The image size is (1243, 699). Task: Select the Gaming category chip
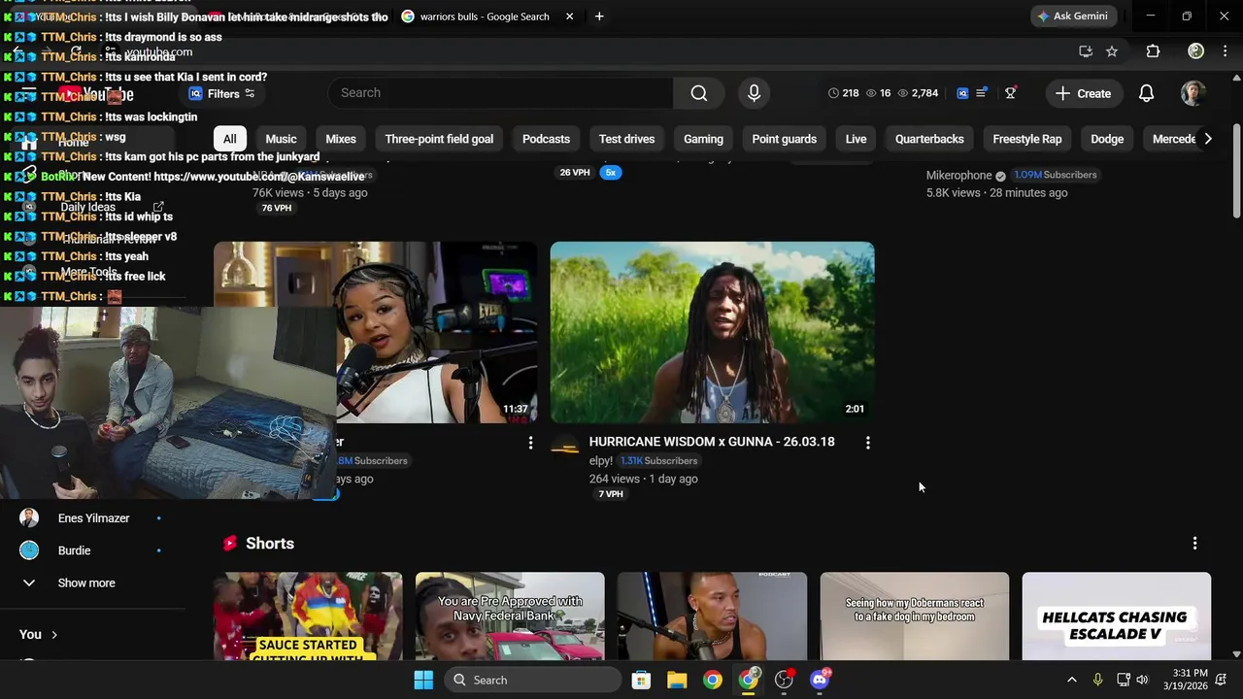click(x=703, y=139)
